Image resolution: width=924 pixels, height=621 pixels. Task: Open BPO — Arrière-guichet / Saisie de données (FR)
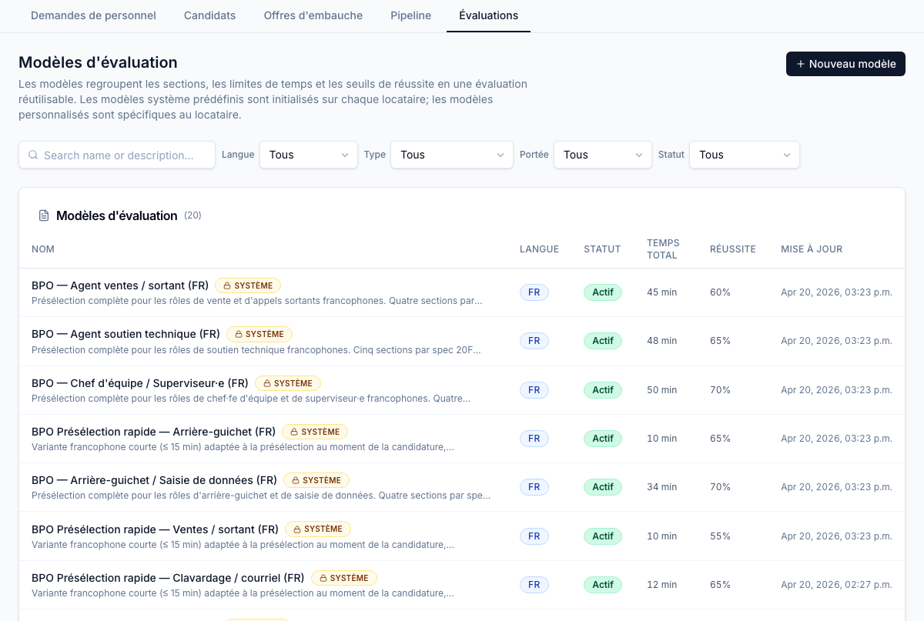[x=154, y=480]
